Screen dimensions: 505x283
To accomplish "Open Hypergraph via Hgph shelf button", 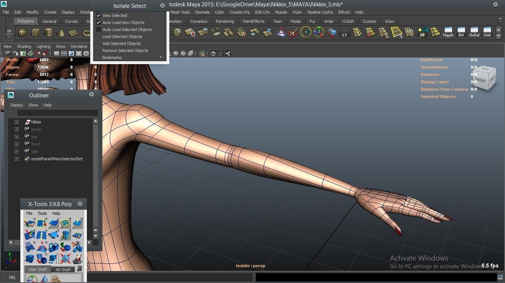I will 448,32.
